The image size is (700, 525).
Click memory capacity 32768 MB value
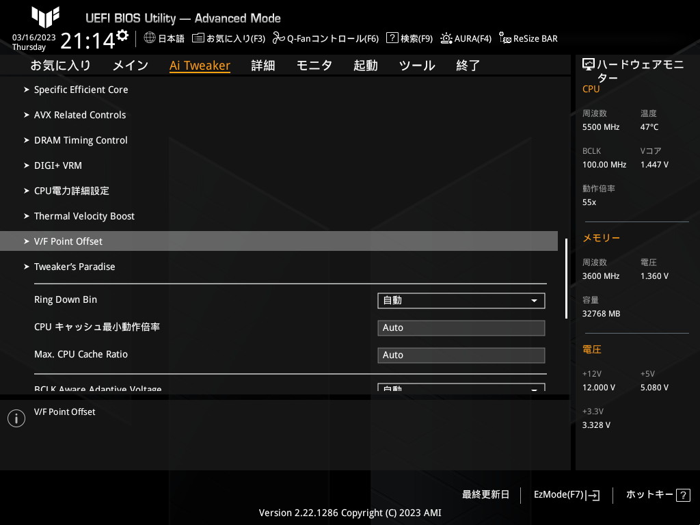pyautogui.click(x=601, y=313)
